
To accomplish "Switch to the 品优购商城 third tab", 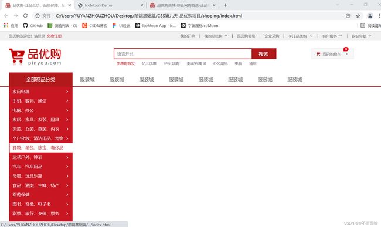I will pos(182,5).
